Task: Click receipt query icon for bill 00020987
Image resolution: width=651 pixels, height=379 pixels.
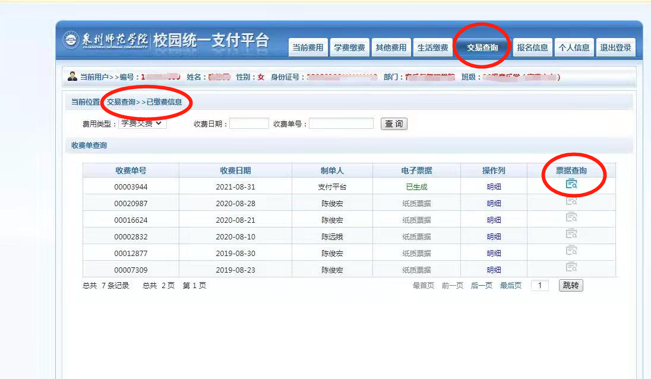Action: pyautogui.click(x=571, y=201)
